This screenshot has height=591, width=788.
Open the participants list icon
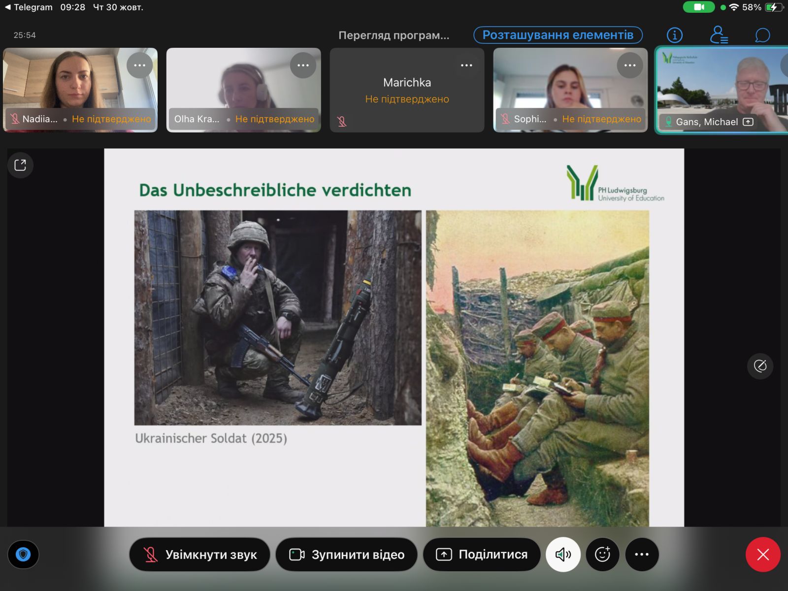point(719,35)
